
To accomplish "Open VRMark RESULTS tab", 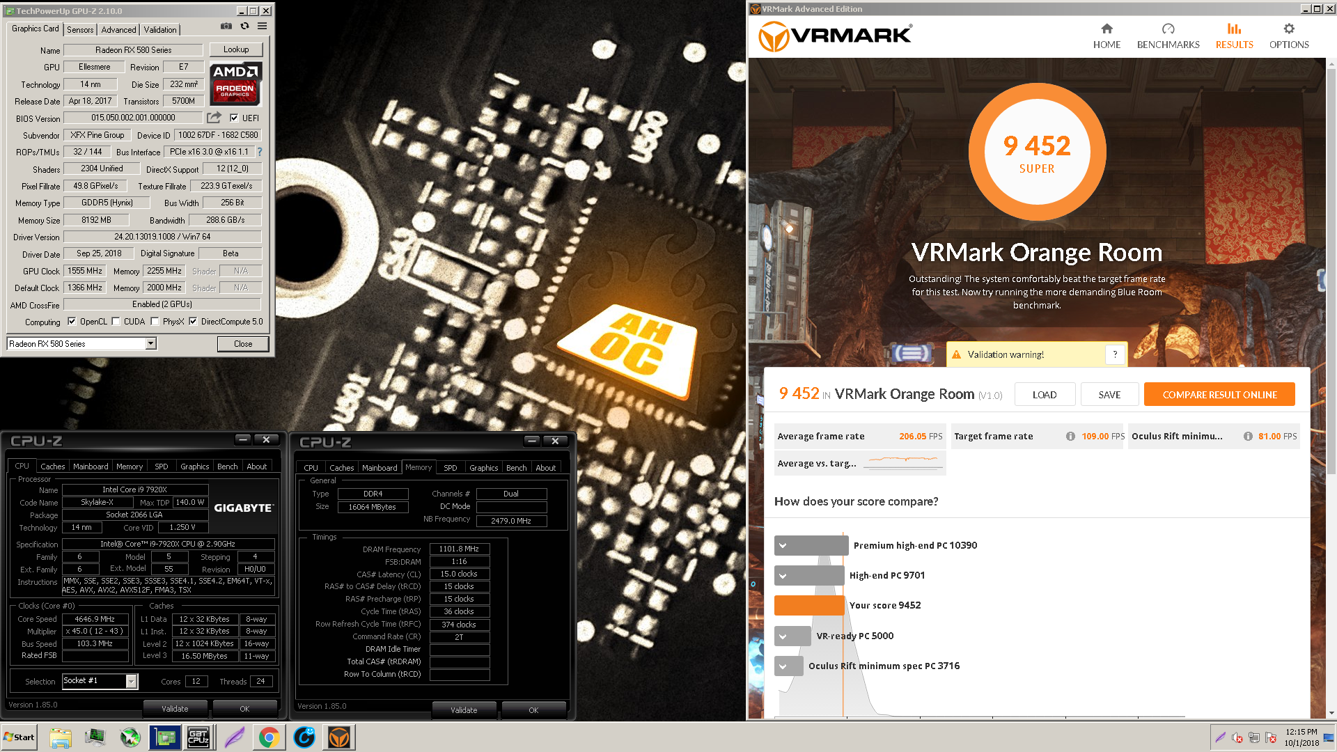I will [1234, 36].
